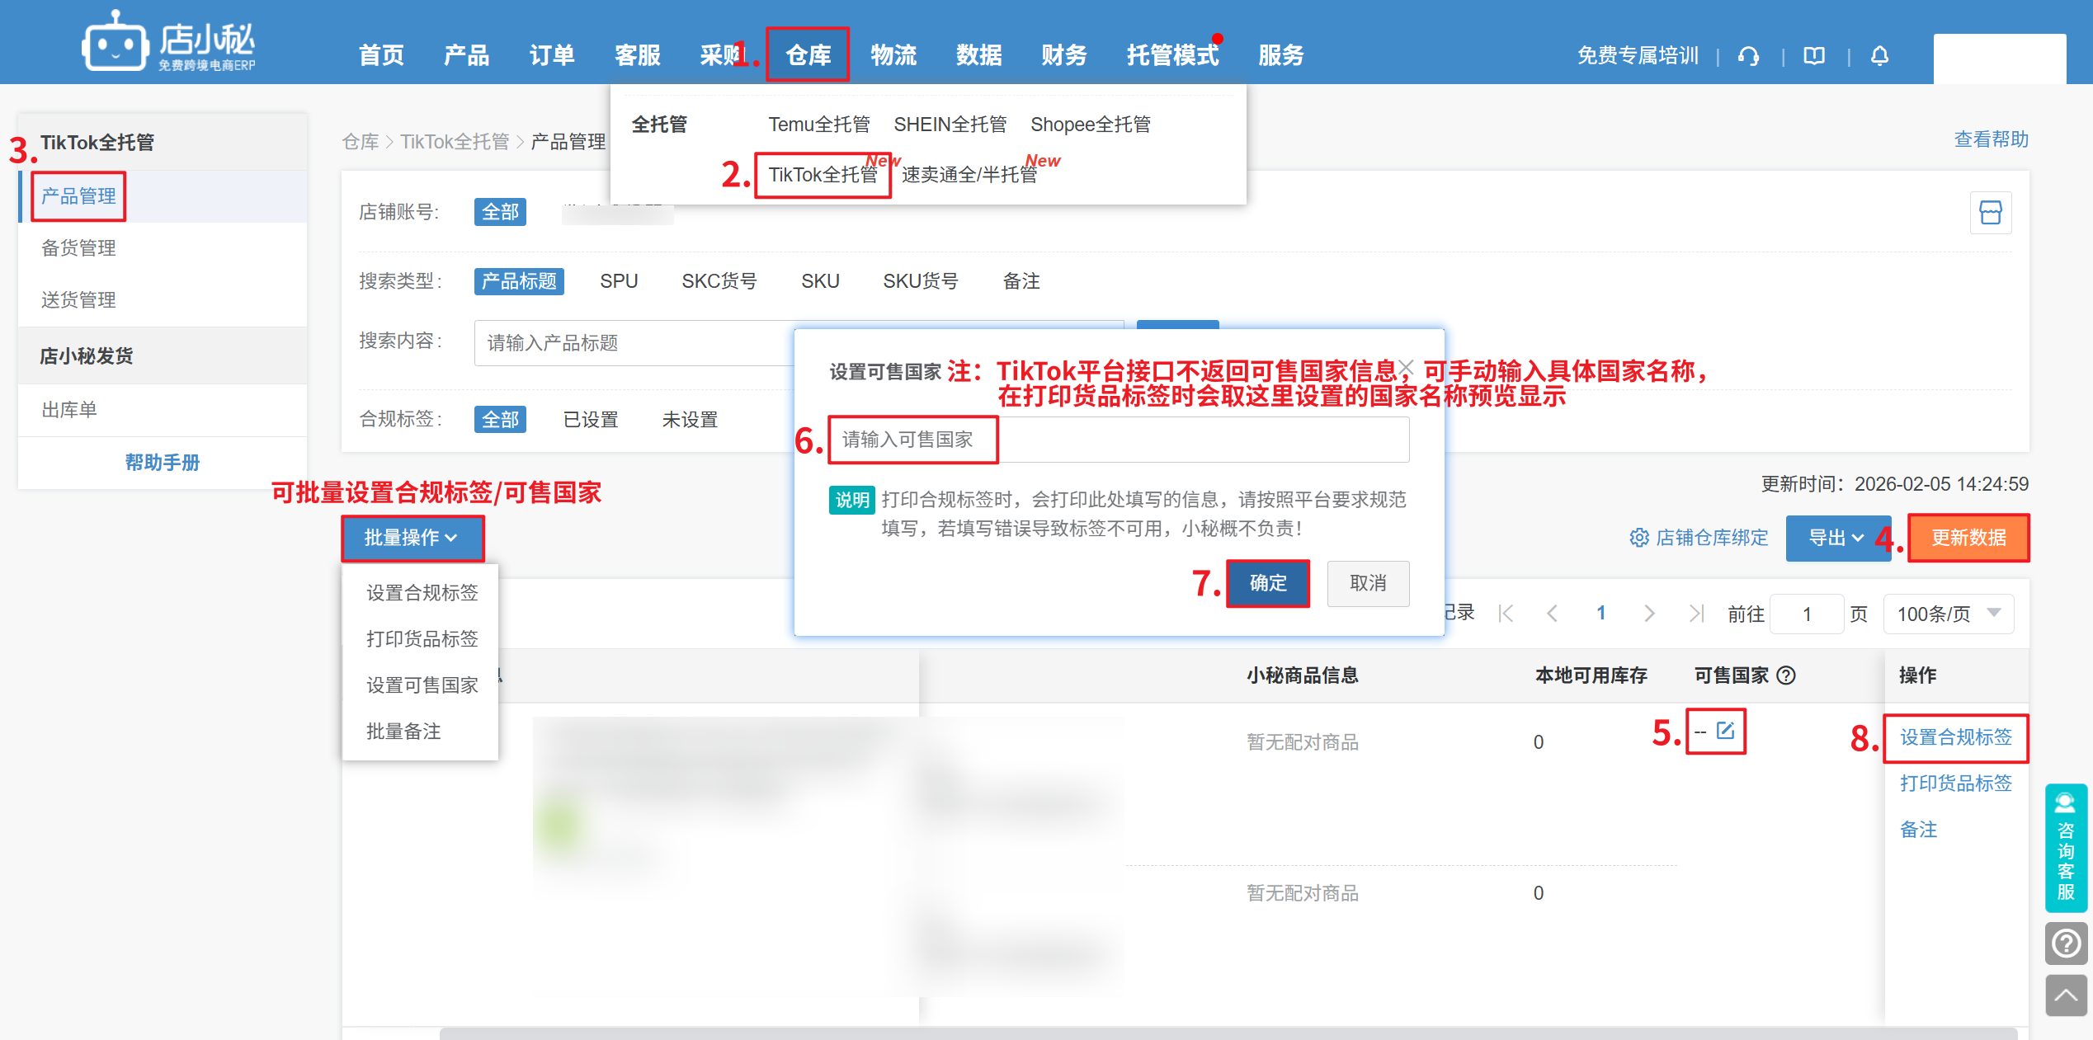Click the 取消 button in dialog

coord(1368,583)
